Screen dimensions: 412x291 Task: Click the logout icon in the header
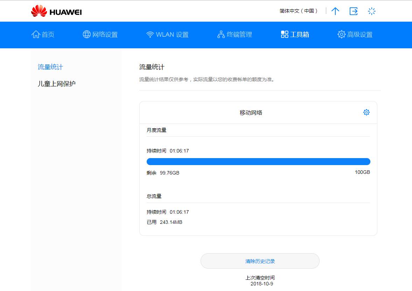click(353, 11)
